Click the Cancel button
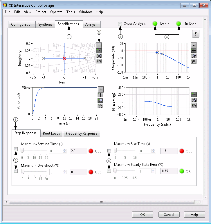The image size is (211, 224). [169, 215]
